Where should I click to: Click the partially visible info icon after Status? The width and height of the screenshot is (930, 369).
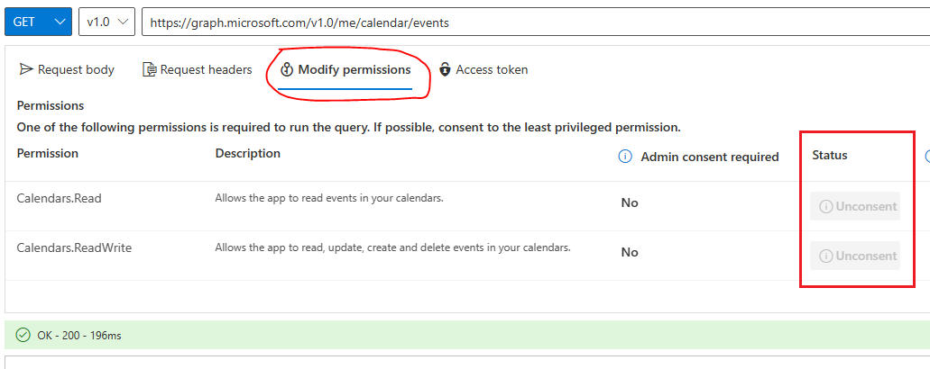[x=927, y=156]
